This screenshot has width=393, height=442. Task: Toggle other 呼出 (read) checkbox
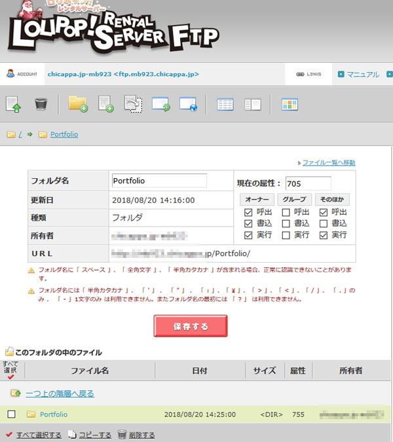coord(324,212)
